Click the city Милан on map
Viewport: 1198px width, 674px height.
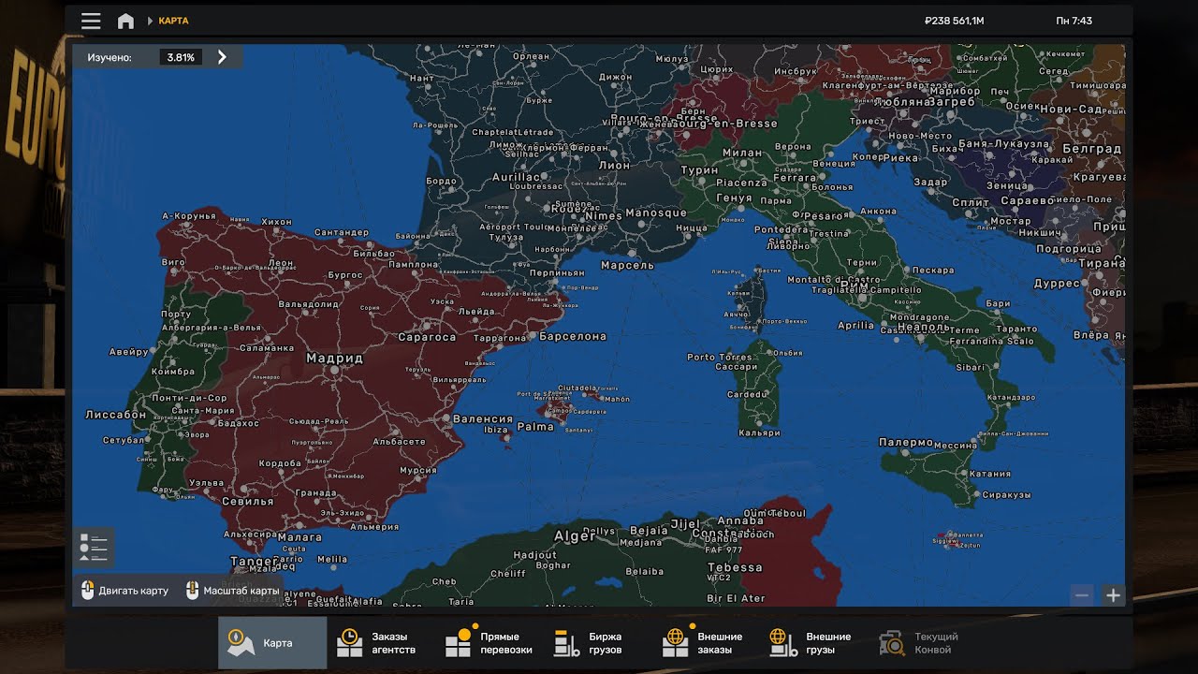pyautogui.click(x=742, y=153)
